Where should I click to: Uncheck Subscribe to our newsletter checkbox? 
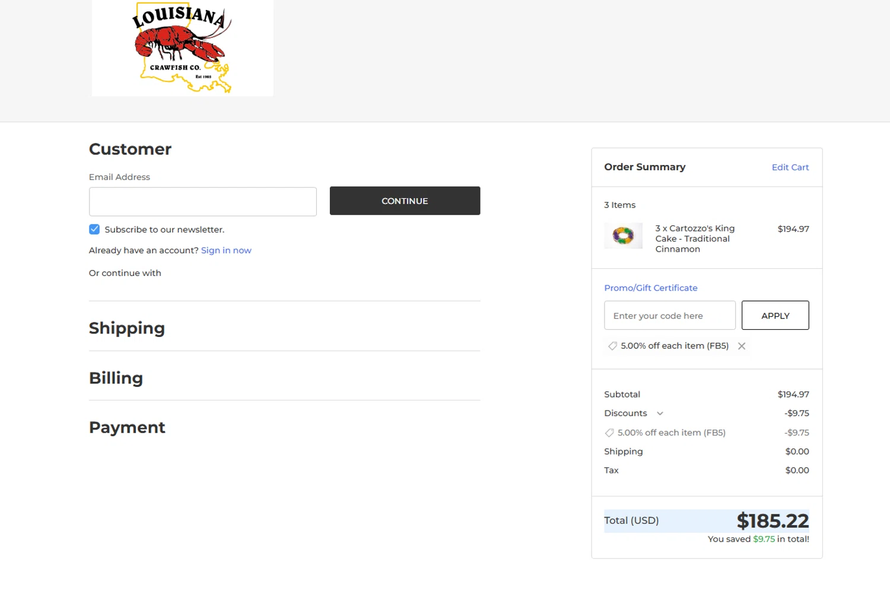94,229
